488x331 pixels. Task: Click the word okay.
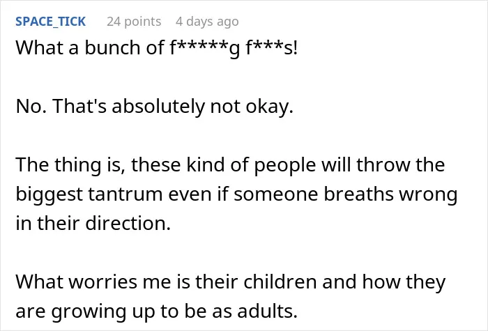point(270,107)
